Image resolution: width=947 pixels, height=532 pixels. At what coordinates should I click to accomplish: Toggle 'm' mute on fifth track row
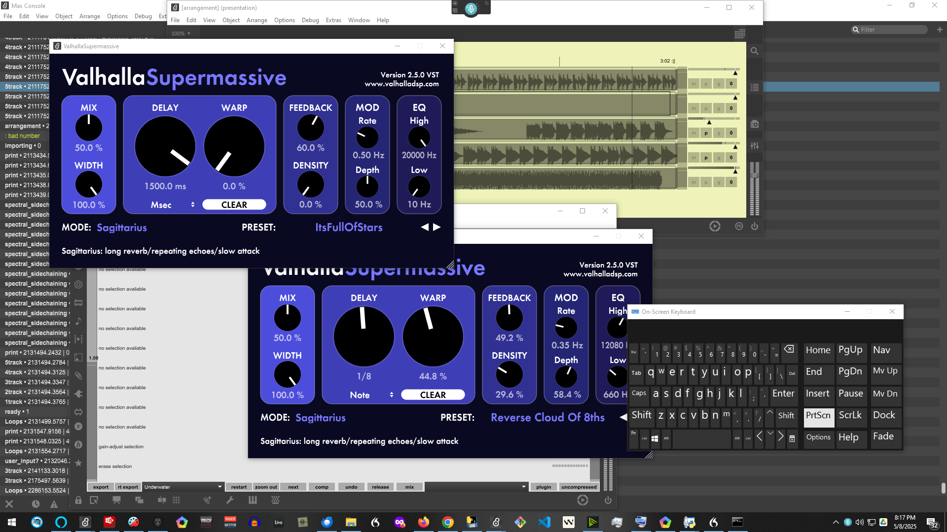(693, 182)
